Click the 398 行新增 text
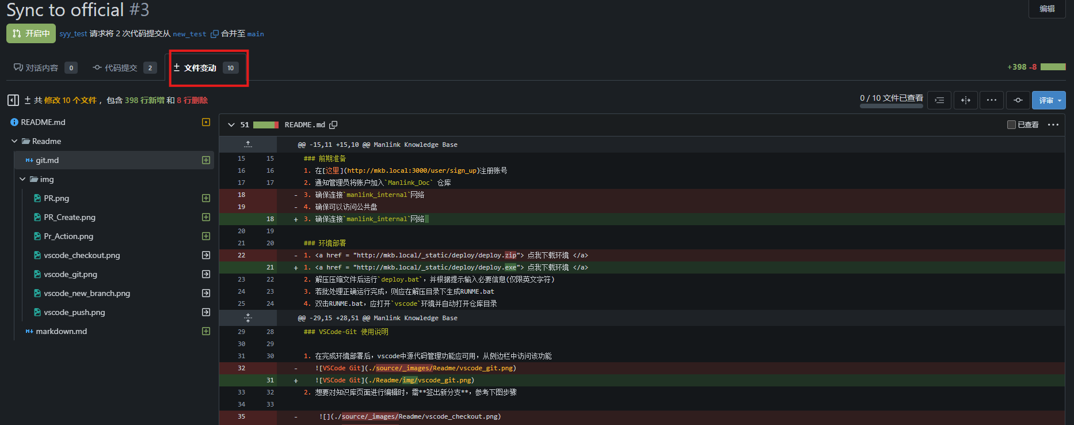 pyautogui.click(x=144, y=100)
